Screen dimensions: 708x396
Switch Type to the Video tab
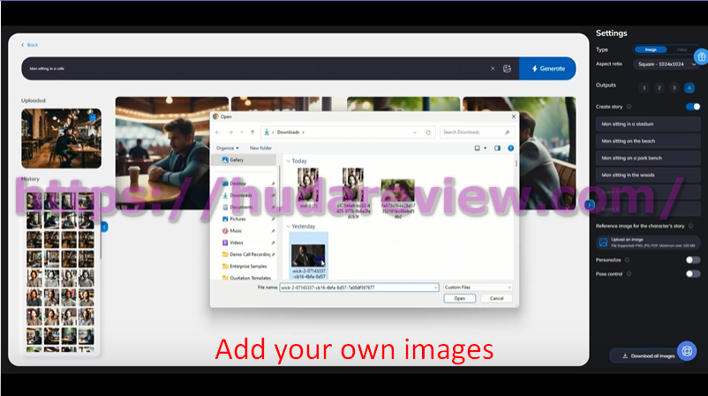(x=681, y=50)
